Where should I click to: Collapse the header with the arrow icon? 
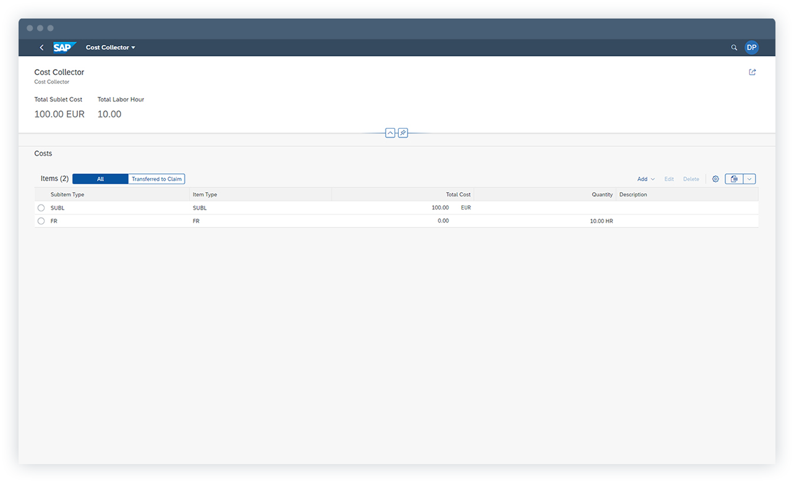pyautogui.click(x=390, y=132)
